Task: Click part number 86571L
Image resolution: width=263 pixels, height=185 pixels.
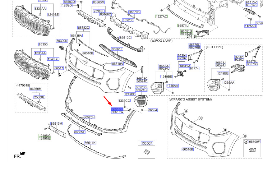Action: tap(183, 25)
